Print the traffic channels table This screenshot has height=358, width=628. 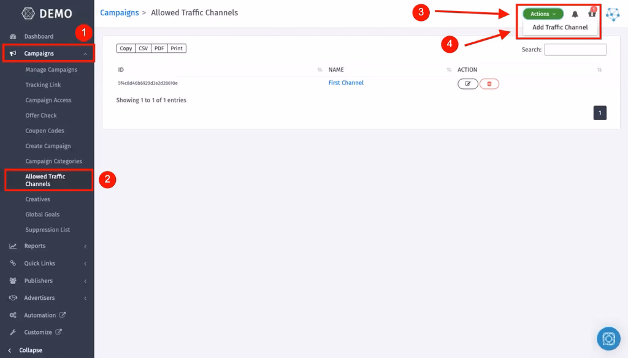pos(177,48)
